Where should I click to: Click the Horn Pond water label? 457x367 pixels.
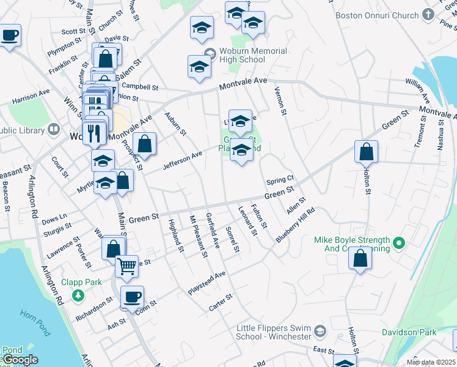pos(35,323)
